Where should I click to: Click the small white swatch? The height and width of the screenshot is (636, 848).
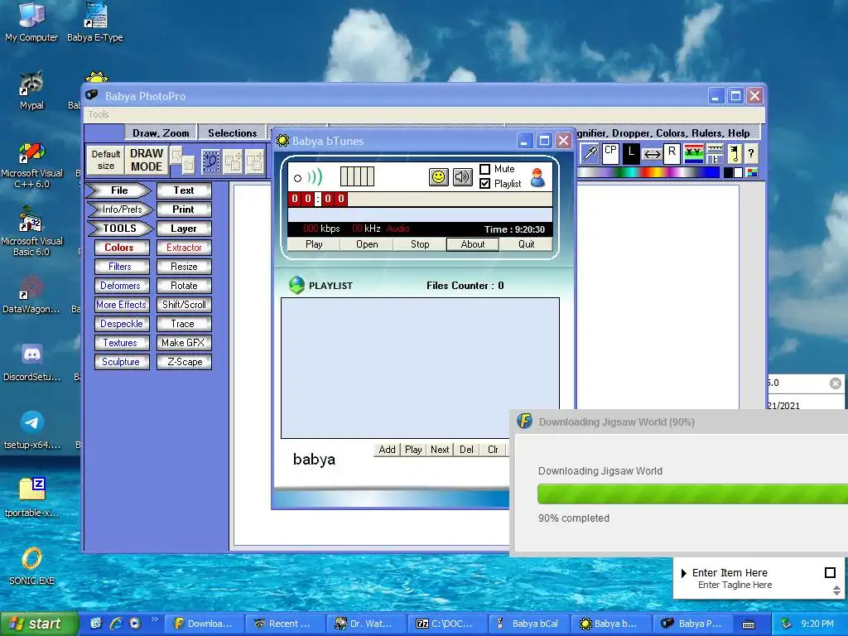coord(738,172)
